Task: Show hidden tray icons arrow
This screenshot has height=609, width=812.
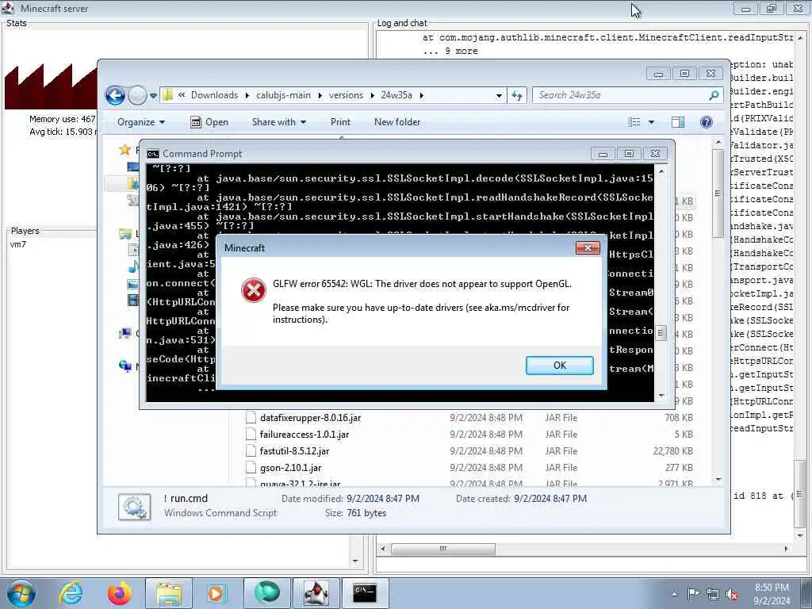Action: [674, 594]
